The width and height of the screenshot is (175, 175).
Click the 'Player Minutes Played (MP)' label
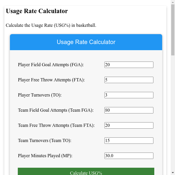coord(45,156)
